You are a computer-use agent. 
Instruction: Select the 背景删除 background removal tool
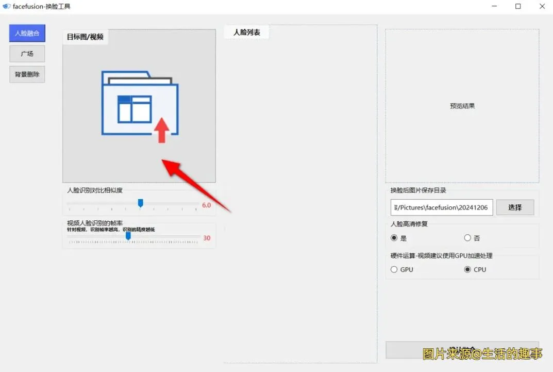tap(27, 74)
